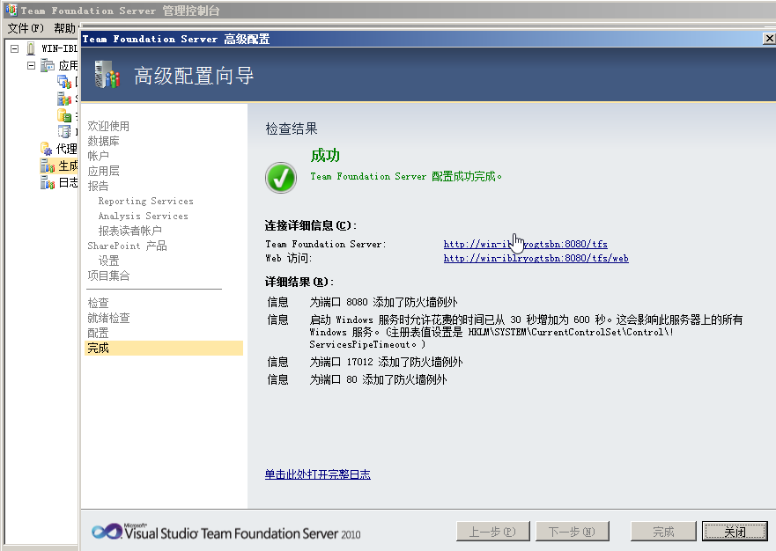The height and width of the screenshot is (551, 776).
Task: Click the 连接详细信息(C) label
Action: tap(311, 225)
